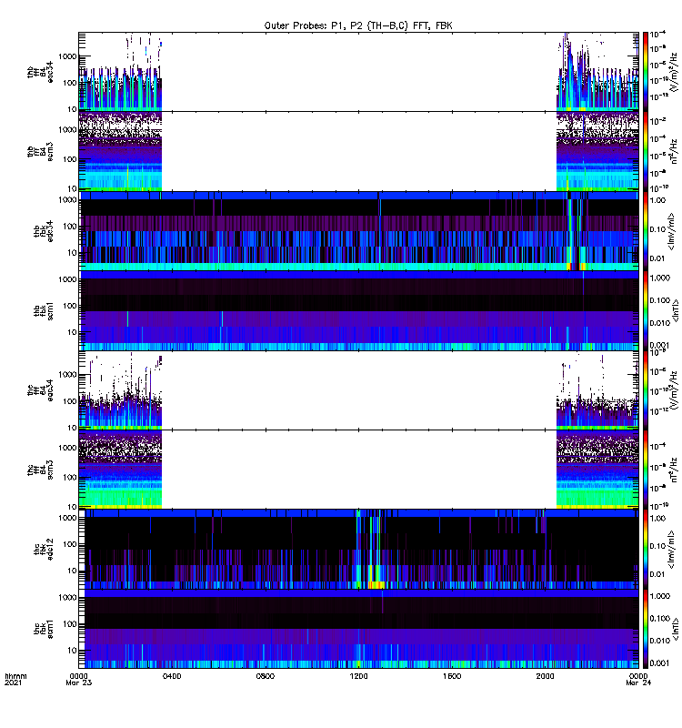682x728 pixels.
Task: Click the color bar beside thb edc34 panel
Action: pos(646,231)
